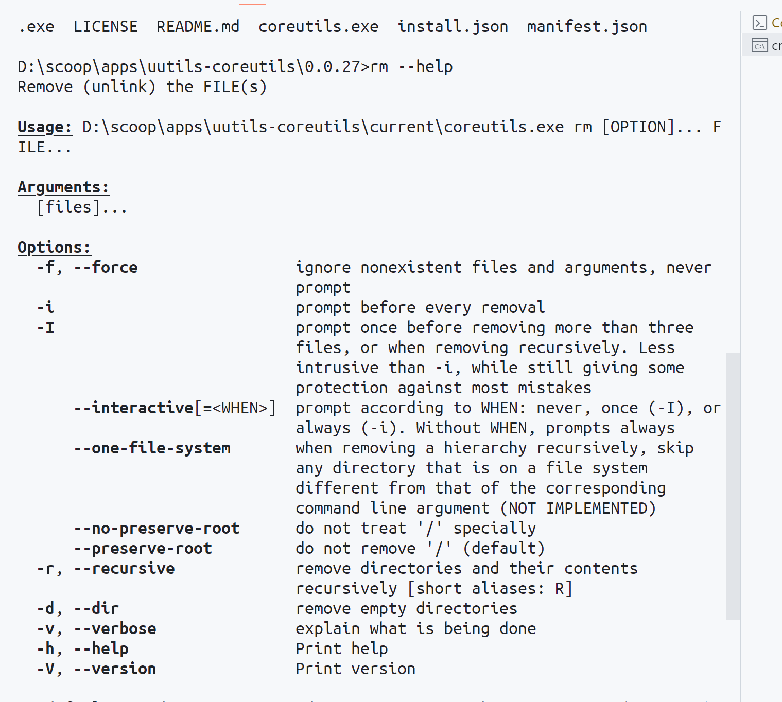Click the underlined Options: heading
This screenshot has height=702, width=782.
(x=54, y=248)
